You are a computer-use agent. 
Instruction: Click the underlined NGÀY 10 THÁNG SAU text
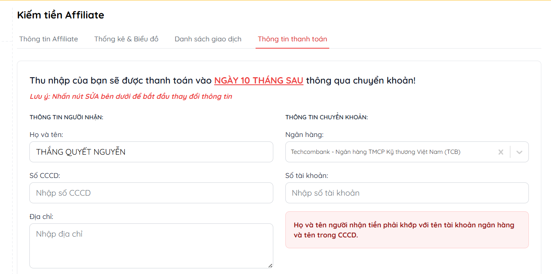[258, 80]
